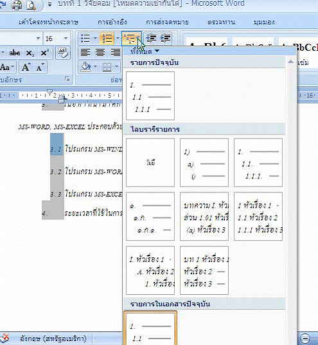The image size is (318, 345).
Task: Toggle superscript formatting
Action: (x=44, y=53)
